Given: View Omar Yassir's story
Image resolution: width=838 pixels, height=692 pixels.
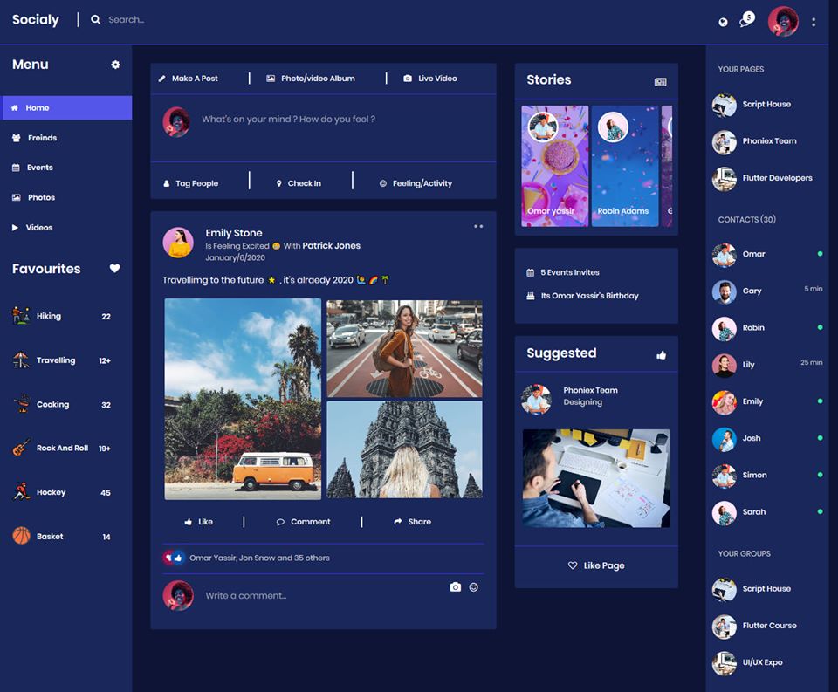Looking at the screenshot, I should click(x=554, y=166).
